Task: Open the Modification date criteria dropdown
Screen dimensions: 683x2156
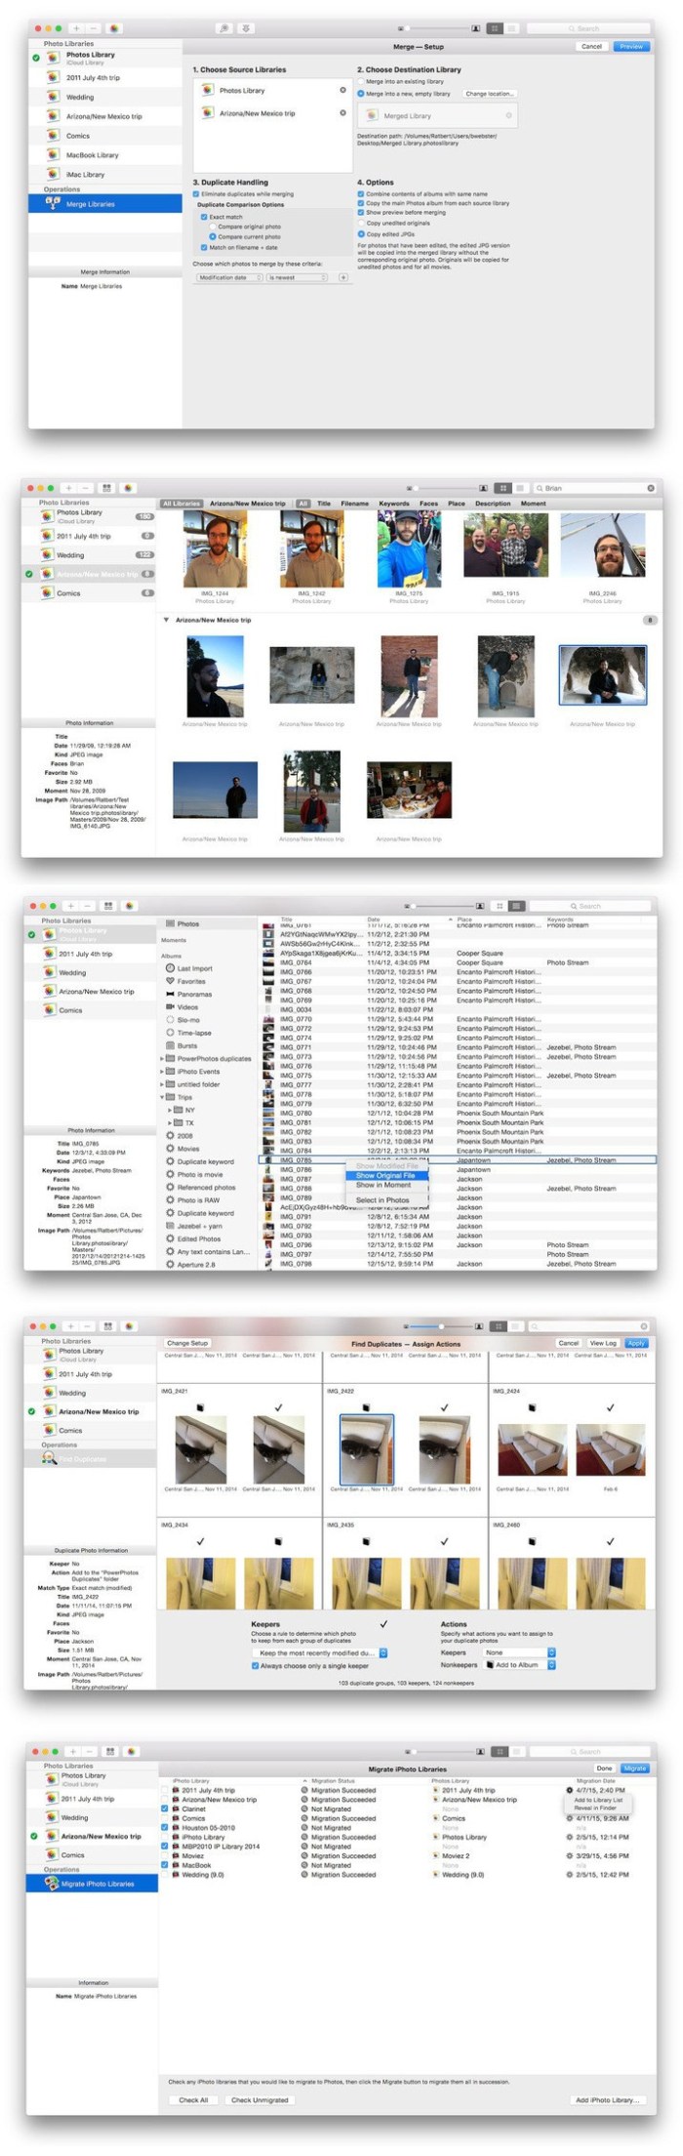Action: [x=229, y=278]
